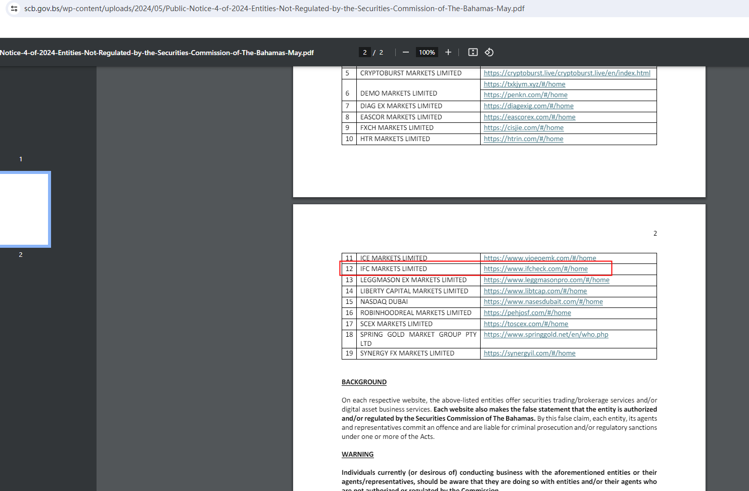Open the diagexig.com link

coord(528,106)
